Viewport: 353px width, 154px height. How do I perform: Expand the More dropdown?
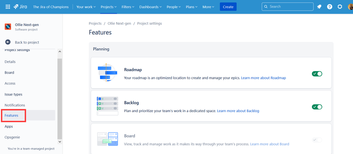208,7
